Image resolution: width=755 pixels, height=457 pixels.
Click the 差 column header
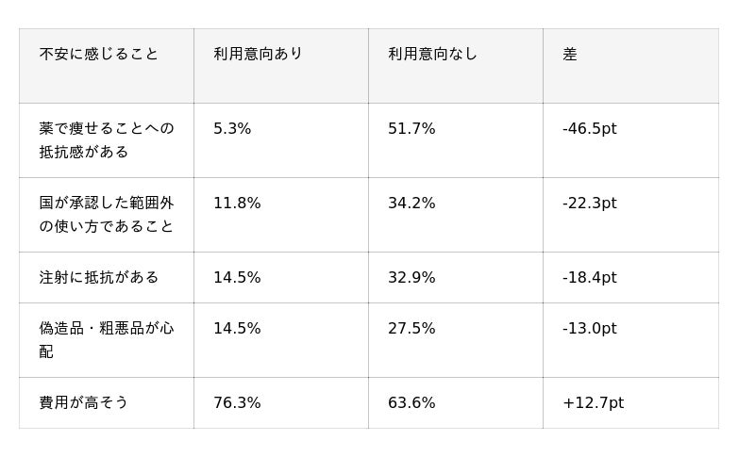tap(570, 54)
